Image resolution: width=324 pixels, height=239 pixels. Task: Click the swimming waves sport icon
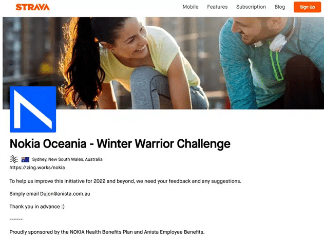[x=14, y=159]
